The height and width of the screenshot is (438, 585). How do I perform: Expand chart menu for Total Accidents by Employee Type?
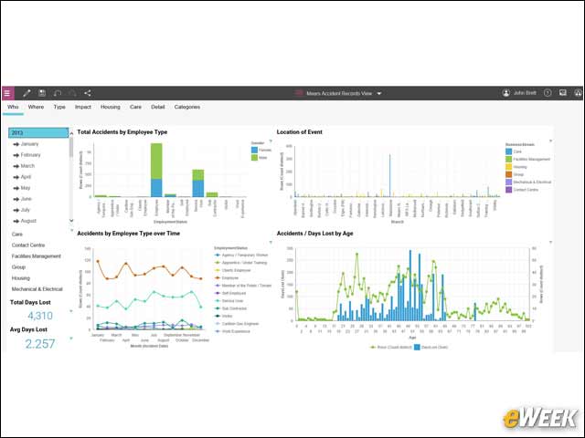271,141
